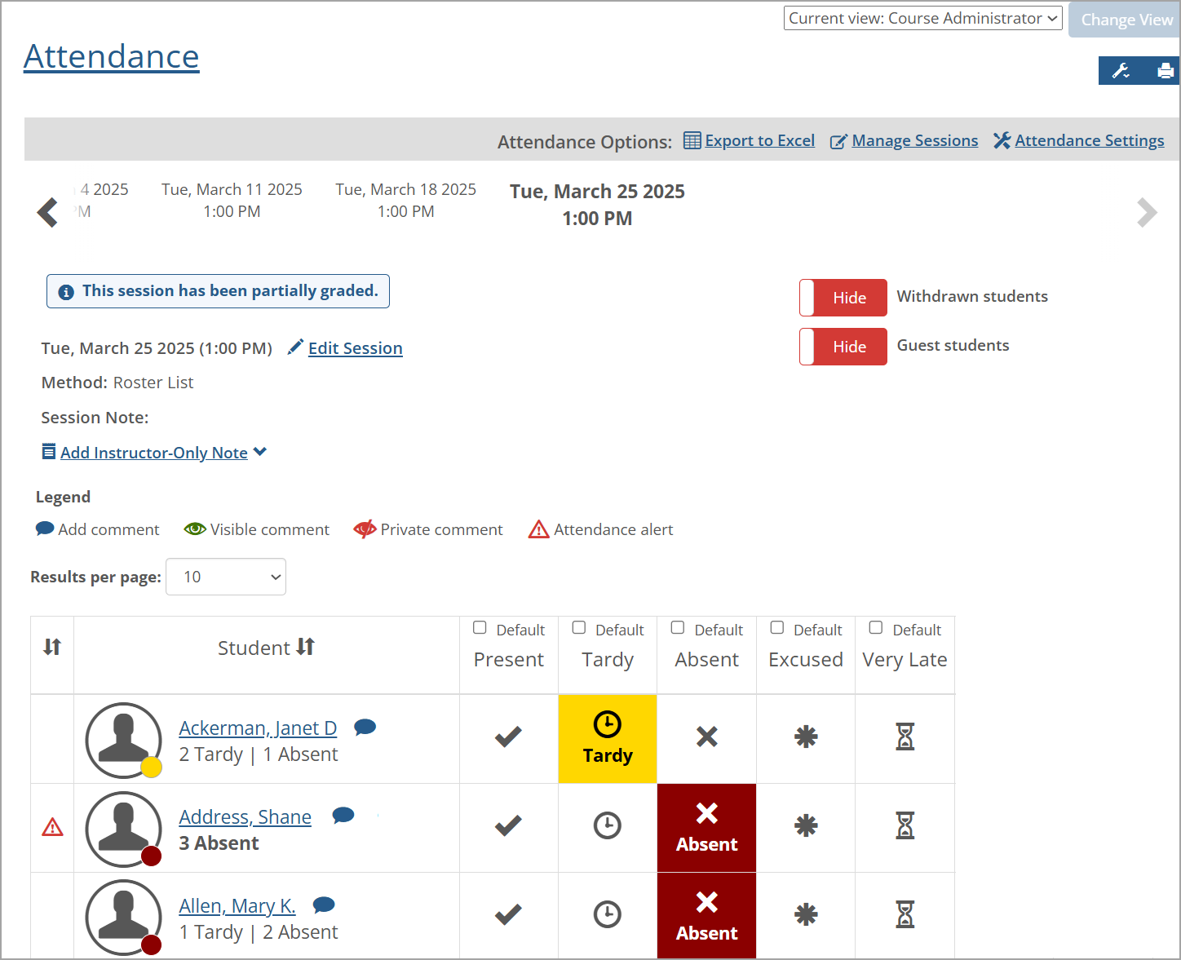The height and width of the screenshot is (960, 1181).
Task: Open Results per page dropdown
Action: (226, 577)
